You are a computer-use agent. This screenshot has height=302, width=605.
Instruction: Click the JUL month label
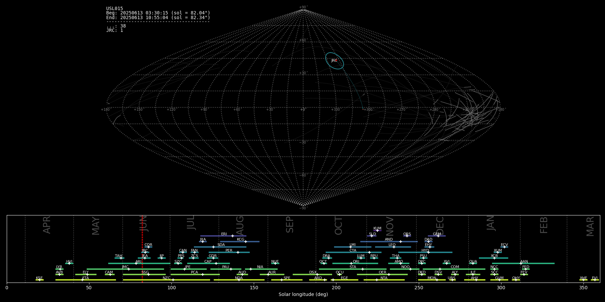click(x=191, y=222)
